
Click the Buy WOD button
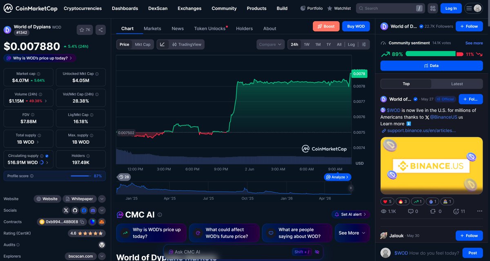[x=356, y=26]
